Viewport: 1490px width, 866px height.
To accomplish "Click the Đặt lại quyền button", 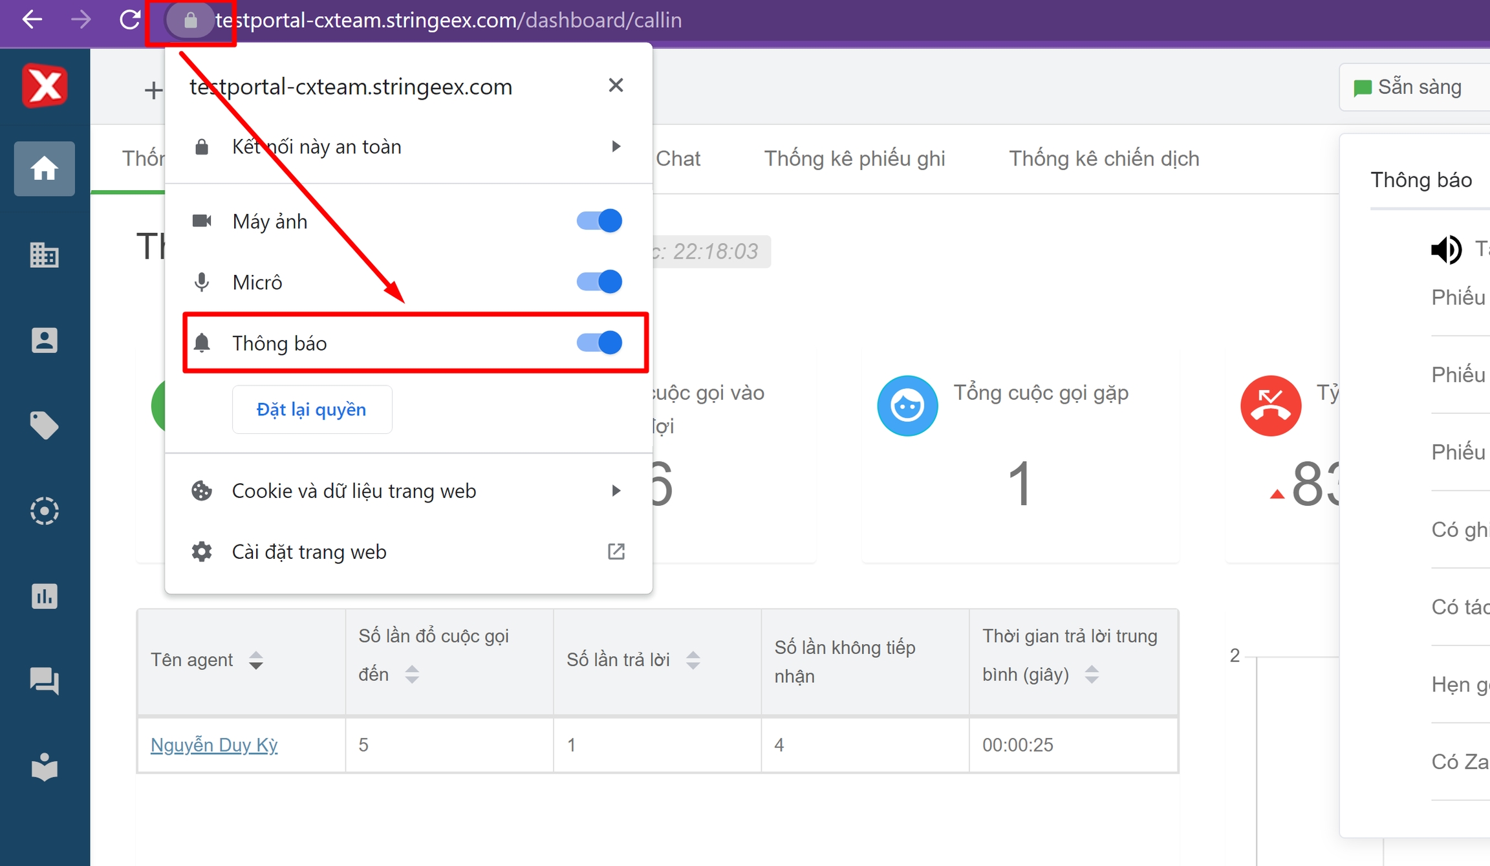I will tap(312, 409).
